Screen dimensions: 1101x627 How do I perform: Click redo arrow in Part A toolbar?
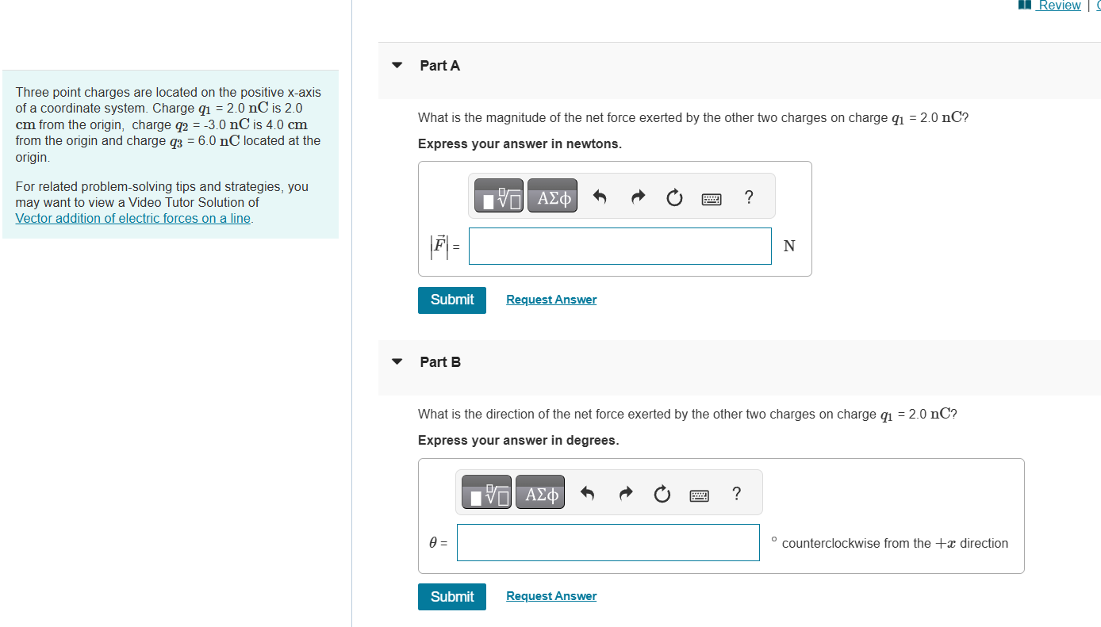coord(637,197)
